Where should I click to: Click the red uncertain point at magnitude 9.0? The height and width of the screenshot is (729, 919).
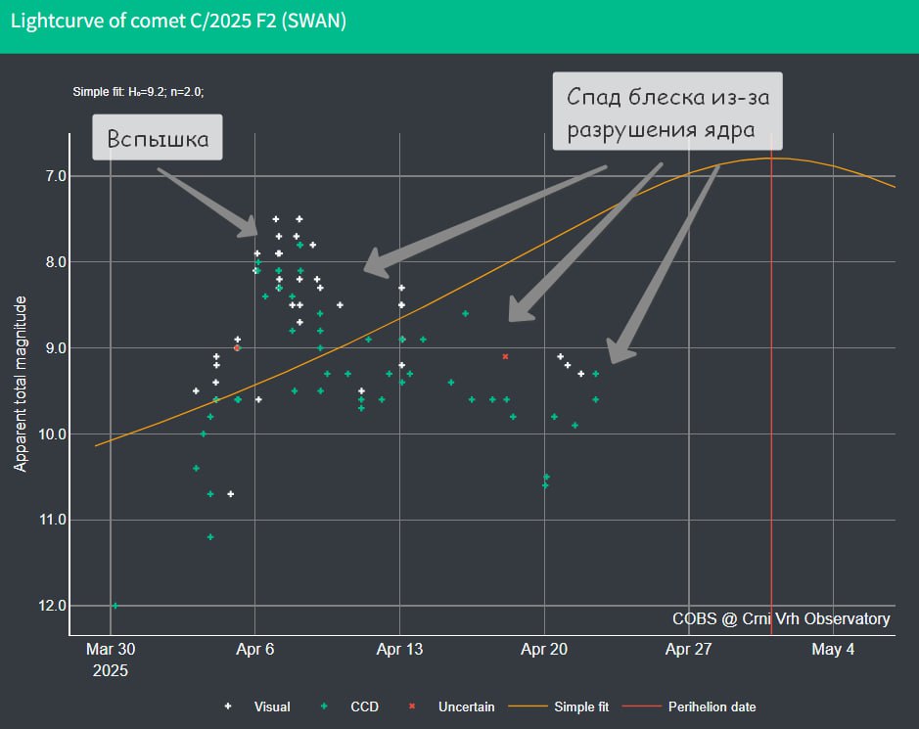point(237,347)
